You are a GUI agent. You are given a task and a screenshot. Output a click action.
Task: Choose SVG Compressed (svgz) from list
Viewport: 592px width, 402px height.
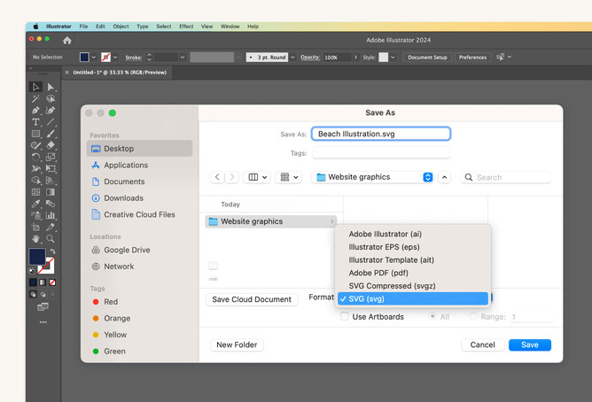coord(392,286)
